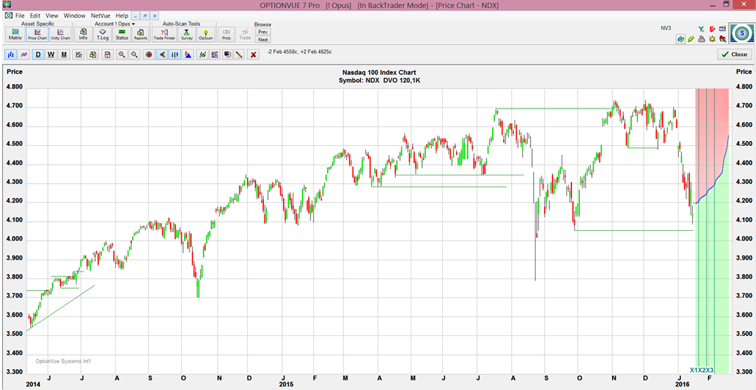Screen dimensions: 756x390
Task: Click the OptionVue app icon beside File
Action: click(8, 15)
